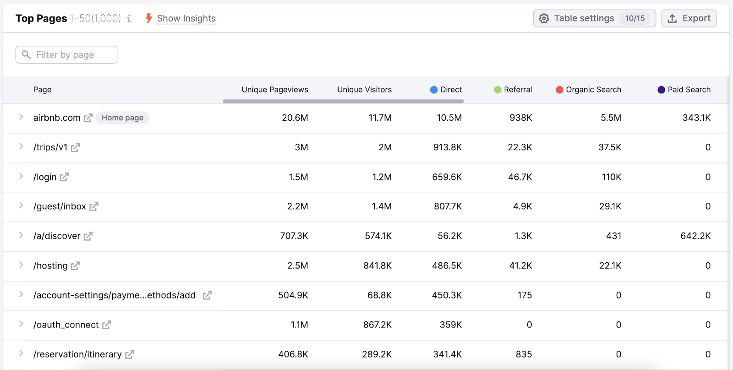The width and height of the screenshot is (733, 370).
Task: Click the purple Paid Search color dot
Action: 661,90
